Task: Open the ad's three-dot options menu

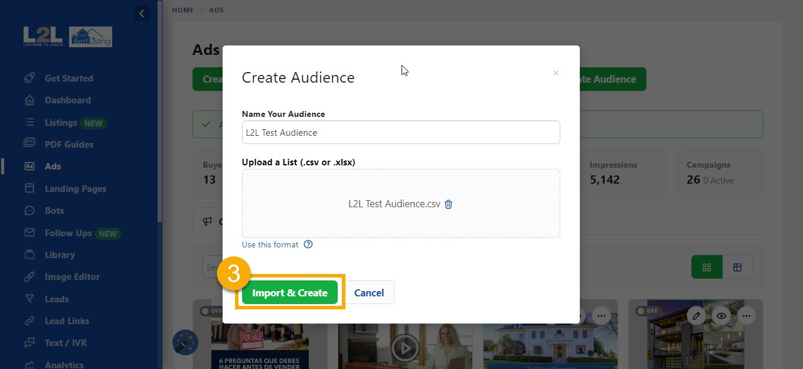Action: 747,315
